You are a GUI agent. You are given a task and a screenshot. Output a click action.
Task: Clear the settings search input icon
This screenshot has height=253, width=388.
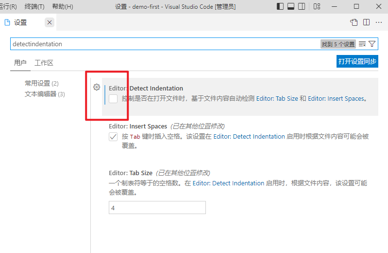point(362,44)
